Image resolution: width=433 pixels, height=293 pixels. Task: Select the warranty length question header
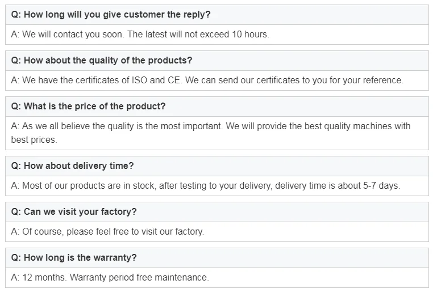(74, 258)
